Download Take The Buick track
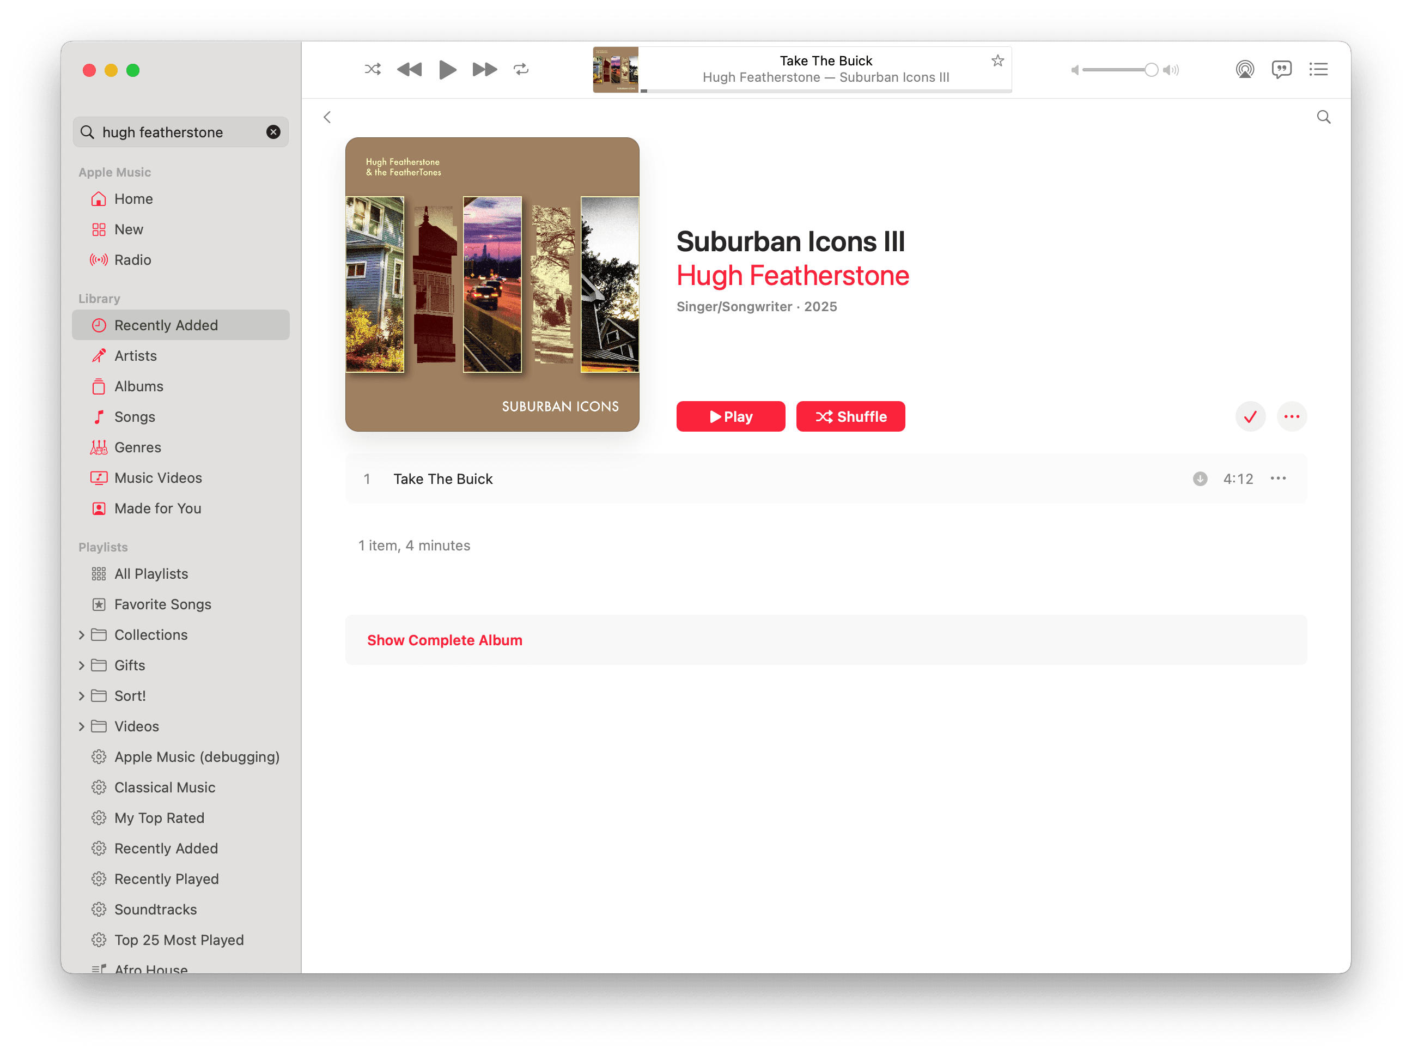Viewport: 1412px width, 1054px height. point(1200,478)
